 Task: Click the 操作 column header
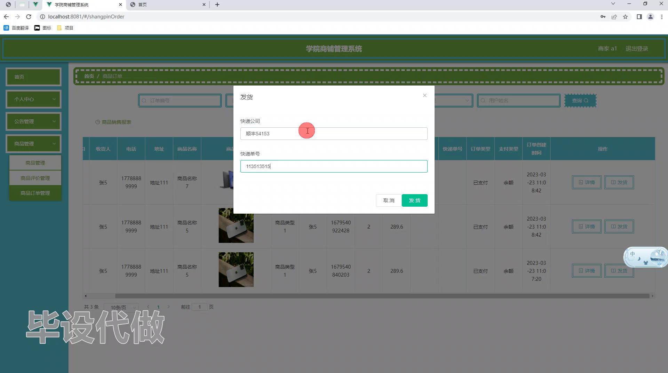603,149
